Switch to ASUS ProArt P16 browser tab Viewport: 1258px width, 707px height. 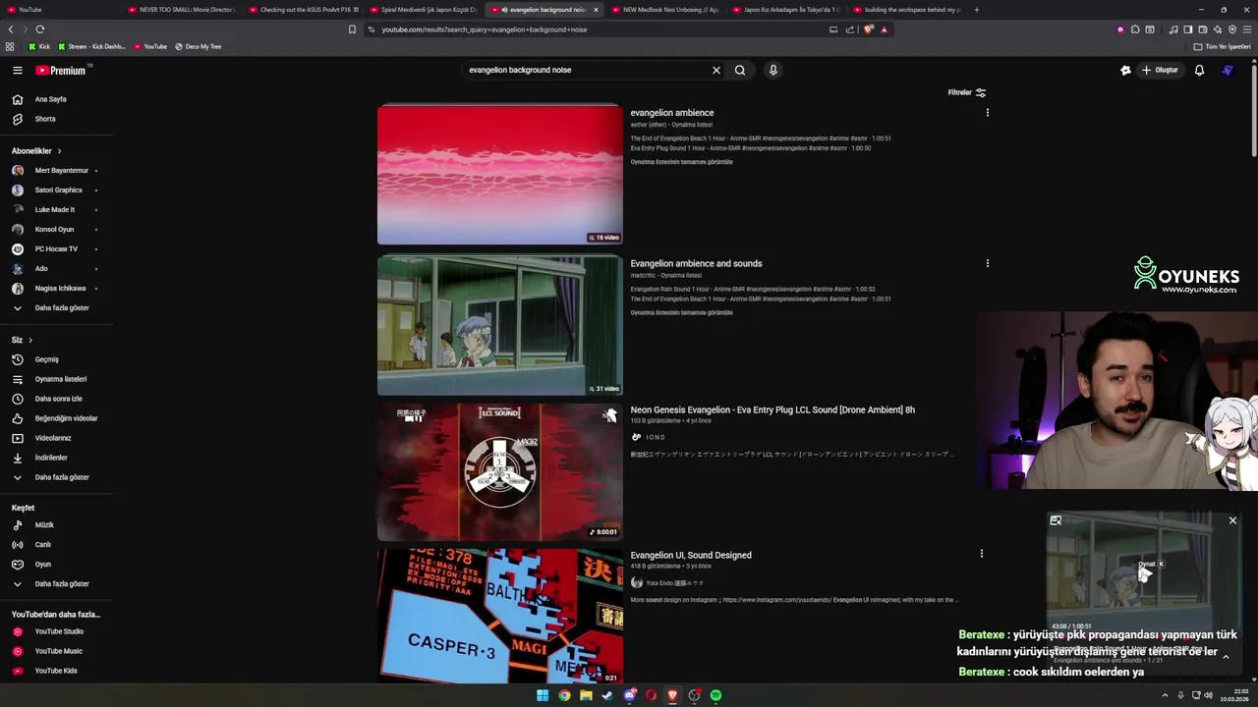click(x=305, y=10)
